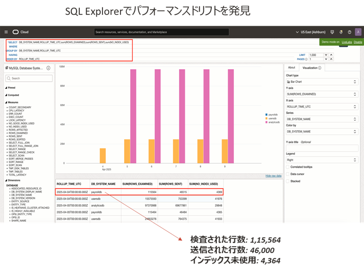Image resolution: width=364 pixels, height=271 pixels.
Task: Select the SHAPE_NAME dimension
Action: (19, 221)
